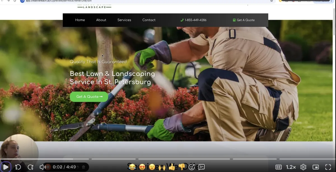Click the green Get A Quote button

point(89,97)
